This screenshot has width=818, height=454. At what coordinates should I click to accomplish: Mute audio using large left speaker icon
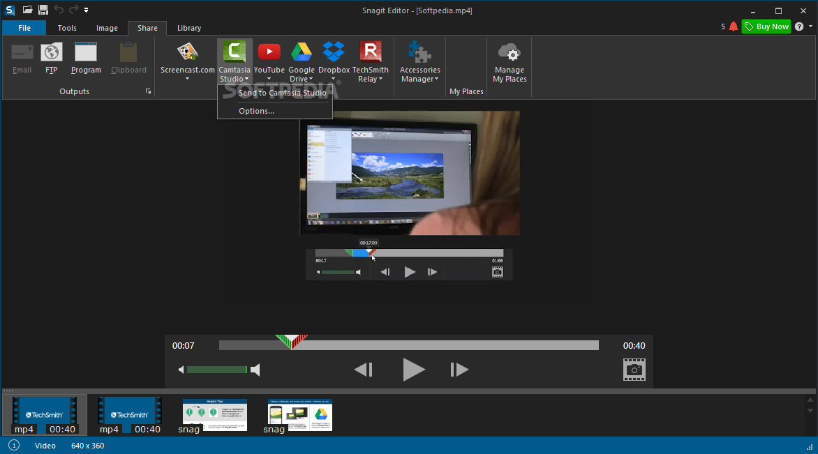click(181, 370)
